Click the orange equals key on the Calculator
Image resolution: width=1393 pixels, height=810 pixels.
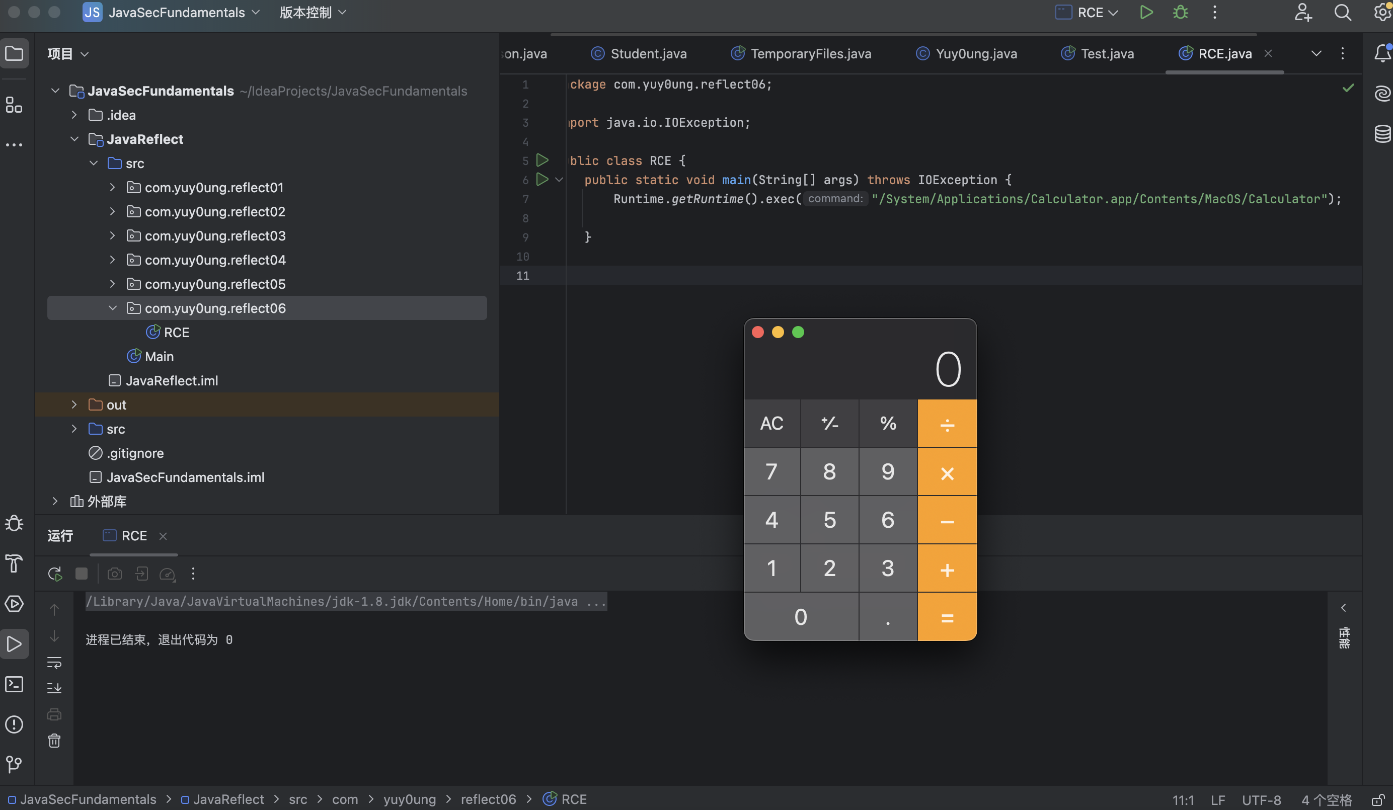[946, 617]
